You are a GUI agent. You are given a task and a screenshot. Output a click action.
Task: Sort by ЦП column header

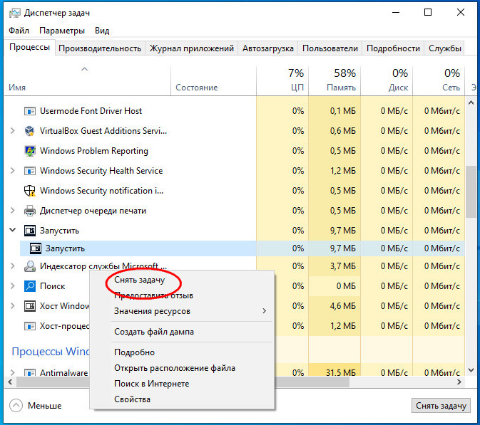coord(282,80)
